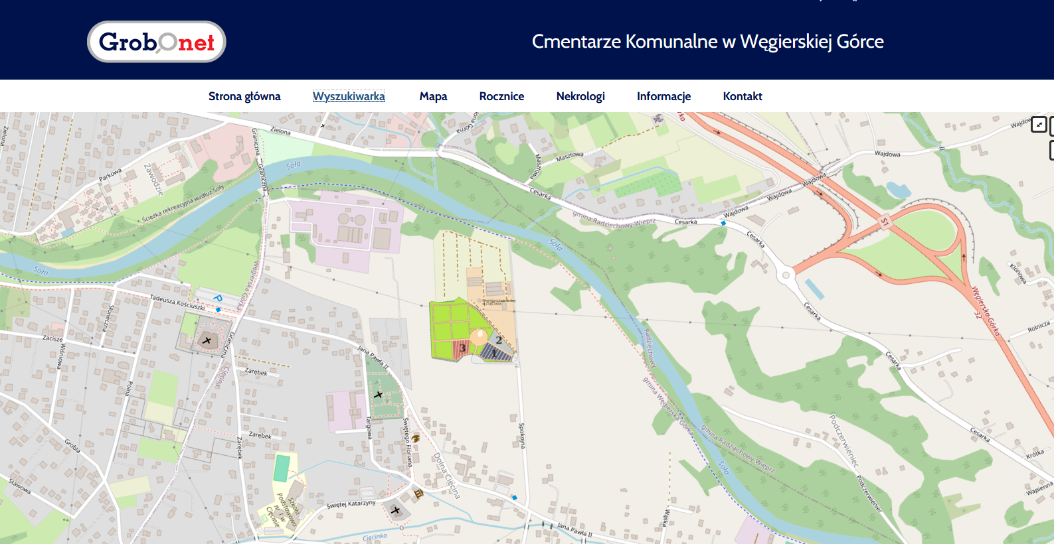Click the blue parking P icon
Image resolution: width=1054 pixels, height=544 pixels.
tap(219, 299)
